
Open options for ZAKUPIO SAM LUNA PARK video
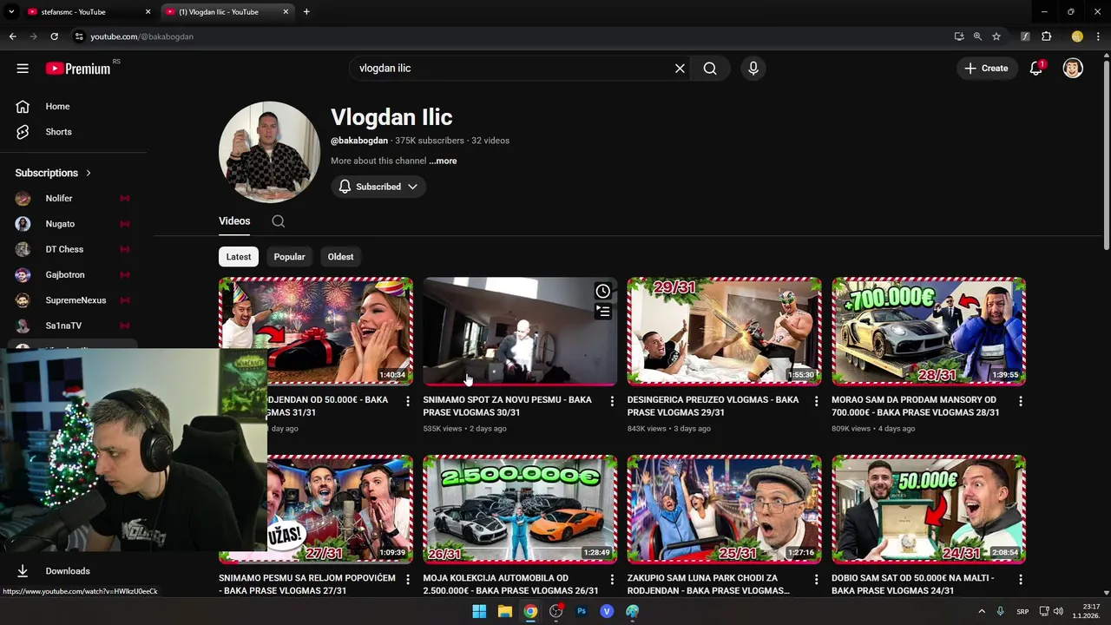[816, 579]
